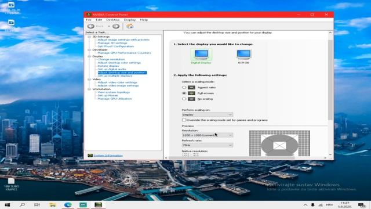371x209 pixels.
Task: Open the System Information link
Action: click(108, 156)
